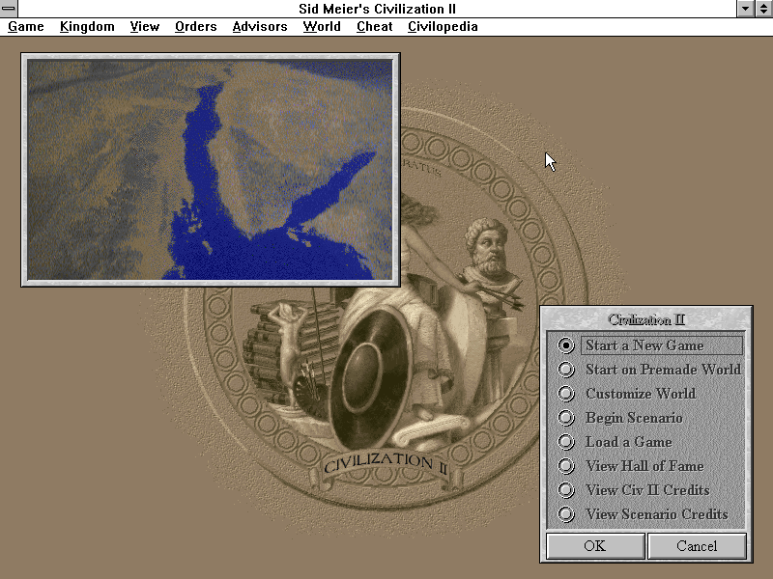This screenshot has height=579, width=773.
Task: Open the Cheat menu
Action: coord(374,27)
